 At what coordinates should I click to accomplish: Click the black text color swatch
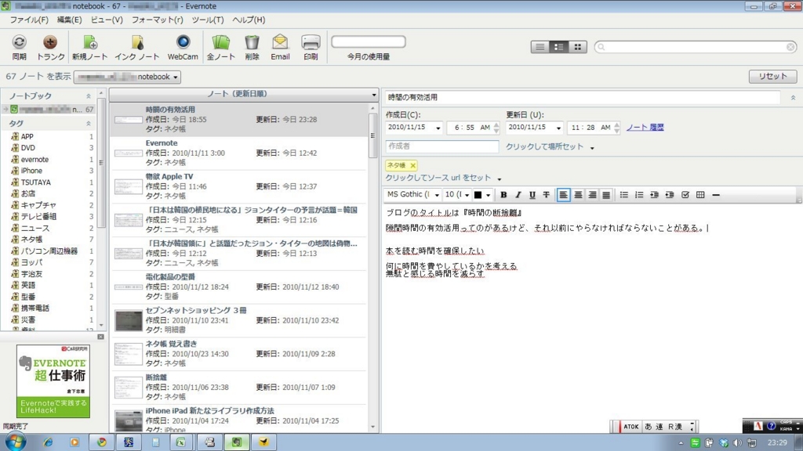tap(478, 195)
